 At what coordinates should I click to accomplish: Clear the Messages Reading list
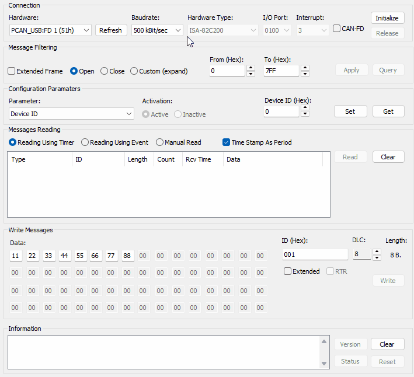(388, 157)
